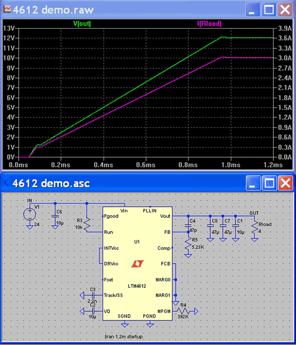Screen dimensions: 296x345
Task: Click the PLLIN pin label
Action: point(150,210)
